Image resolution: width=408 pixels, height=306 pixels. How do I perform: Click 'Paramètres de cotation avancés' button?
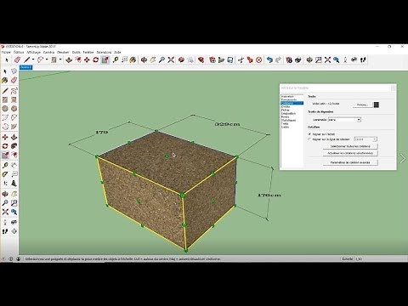pyautogui.click(x=350, y=162)
